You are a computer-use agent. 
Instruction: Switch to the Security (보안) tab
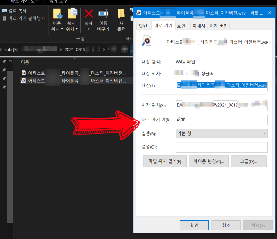(181, 26)
